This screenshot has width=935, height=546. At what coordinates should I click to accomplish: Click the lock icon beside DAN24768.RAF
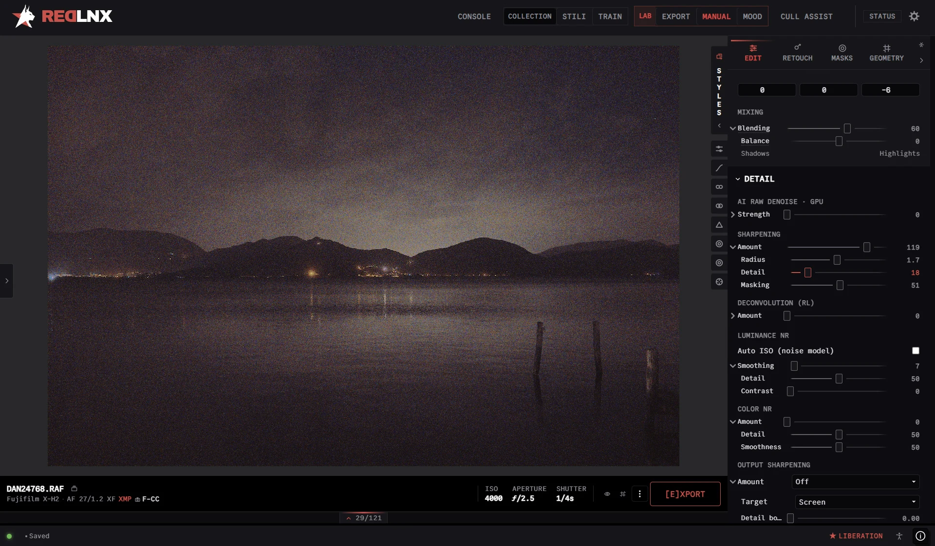pos(74,489)
